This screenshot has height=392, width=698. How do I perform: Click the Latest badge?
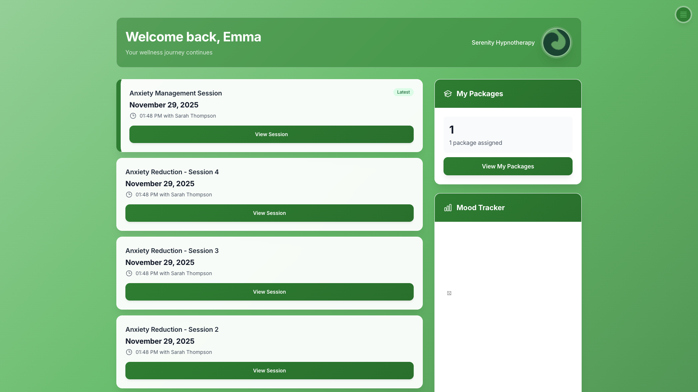[403, 92]
